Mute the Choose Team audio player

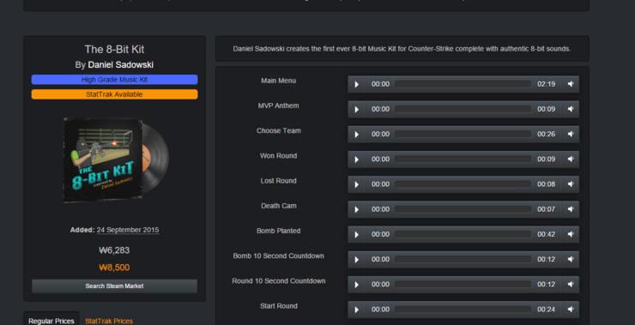tap(571, 135)
